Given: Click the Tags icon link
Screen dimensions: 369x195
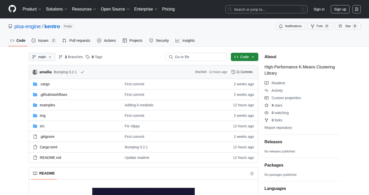Looking at the screenshot, I should 88,57.
